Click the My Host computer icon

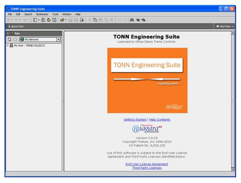[12, 46]
